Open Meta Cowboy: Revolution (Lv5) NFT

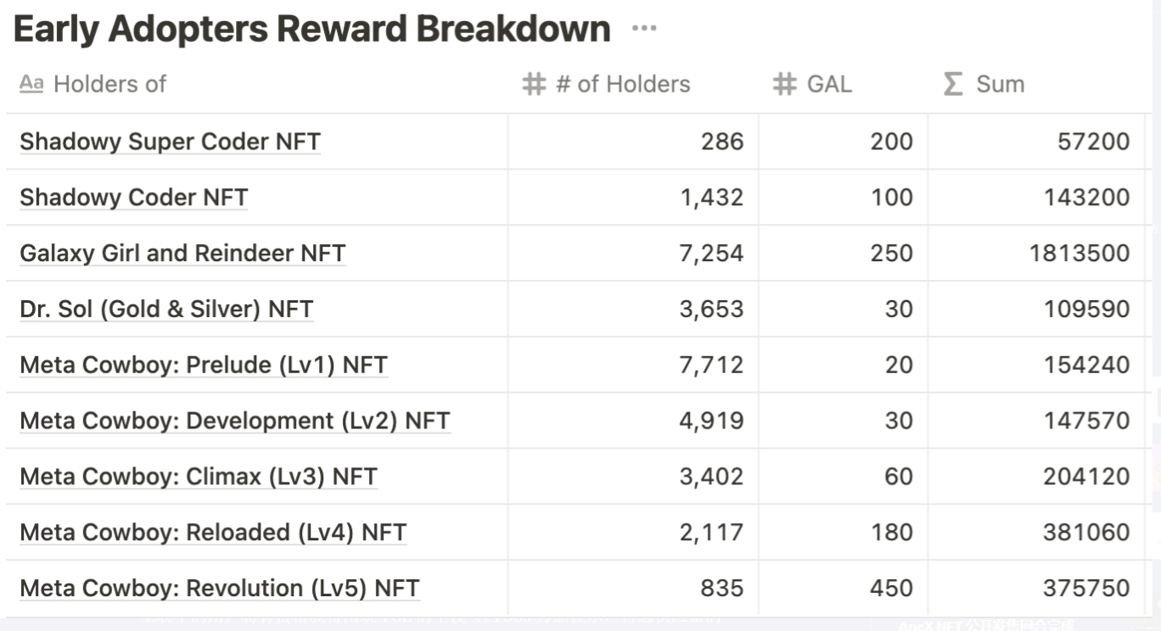click(x=219, y=589)
